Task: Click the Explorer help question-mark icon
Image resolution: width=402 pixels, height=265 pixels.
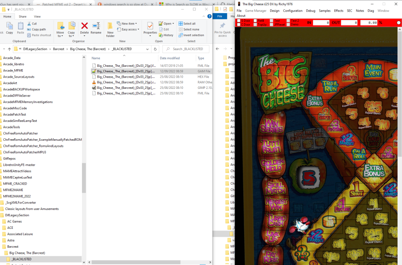Action: coord(209,16)
